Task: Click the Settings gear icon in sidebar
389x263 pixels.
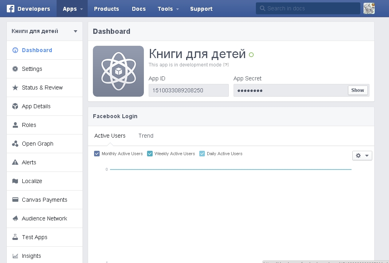Action: click(x=15, y=69)
